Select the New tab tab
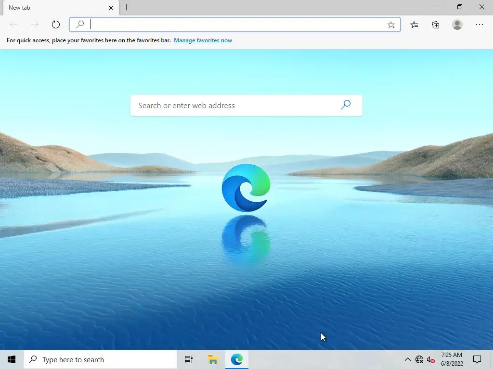The width and height of the screenshot is (493, 369). click(61, 8)
